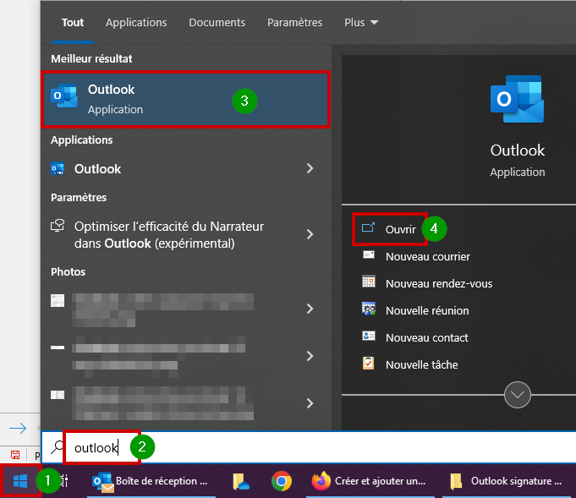Expand the first blurred Photos result arrow
The image size is (576, 498).
coord(310,309)
